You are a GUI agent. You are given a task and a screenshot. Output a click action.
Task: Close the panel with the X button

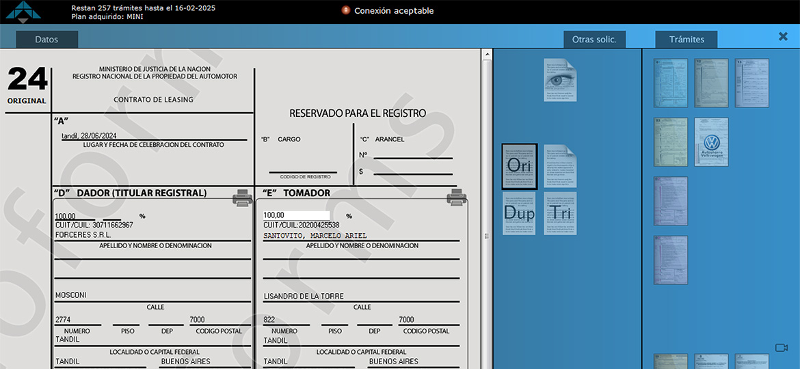tap(783, 37)
